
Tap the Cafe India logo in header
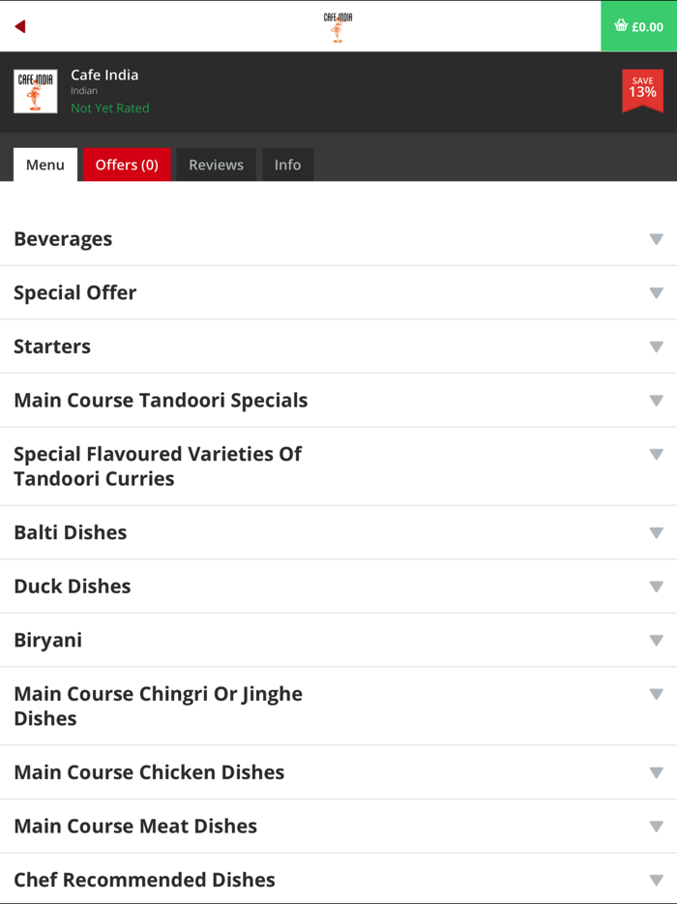pyautogui.click(x=338, y=26)
